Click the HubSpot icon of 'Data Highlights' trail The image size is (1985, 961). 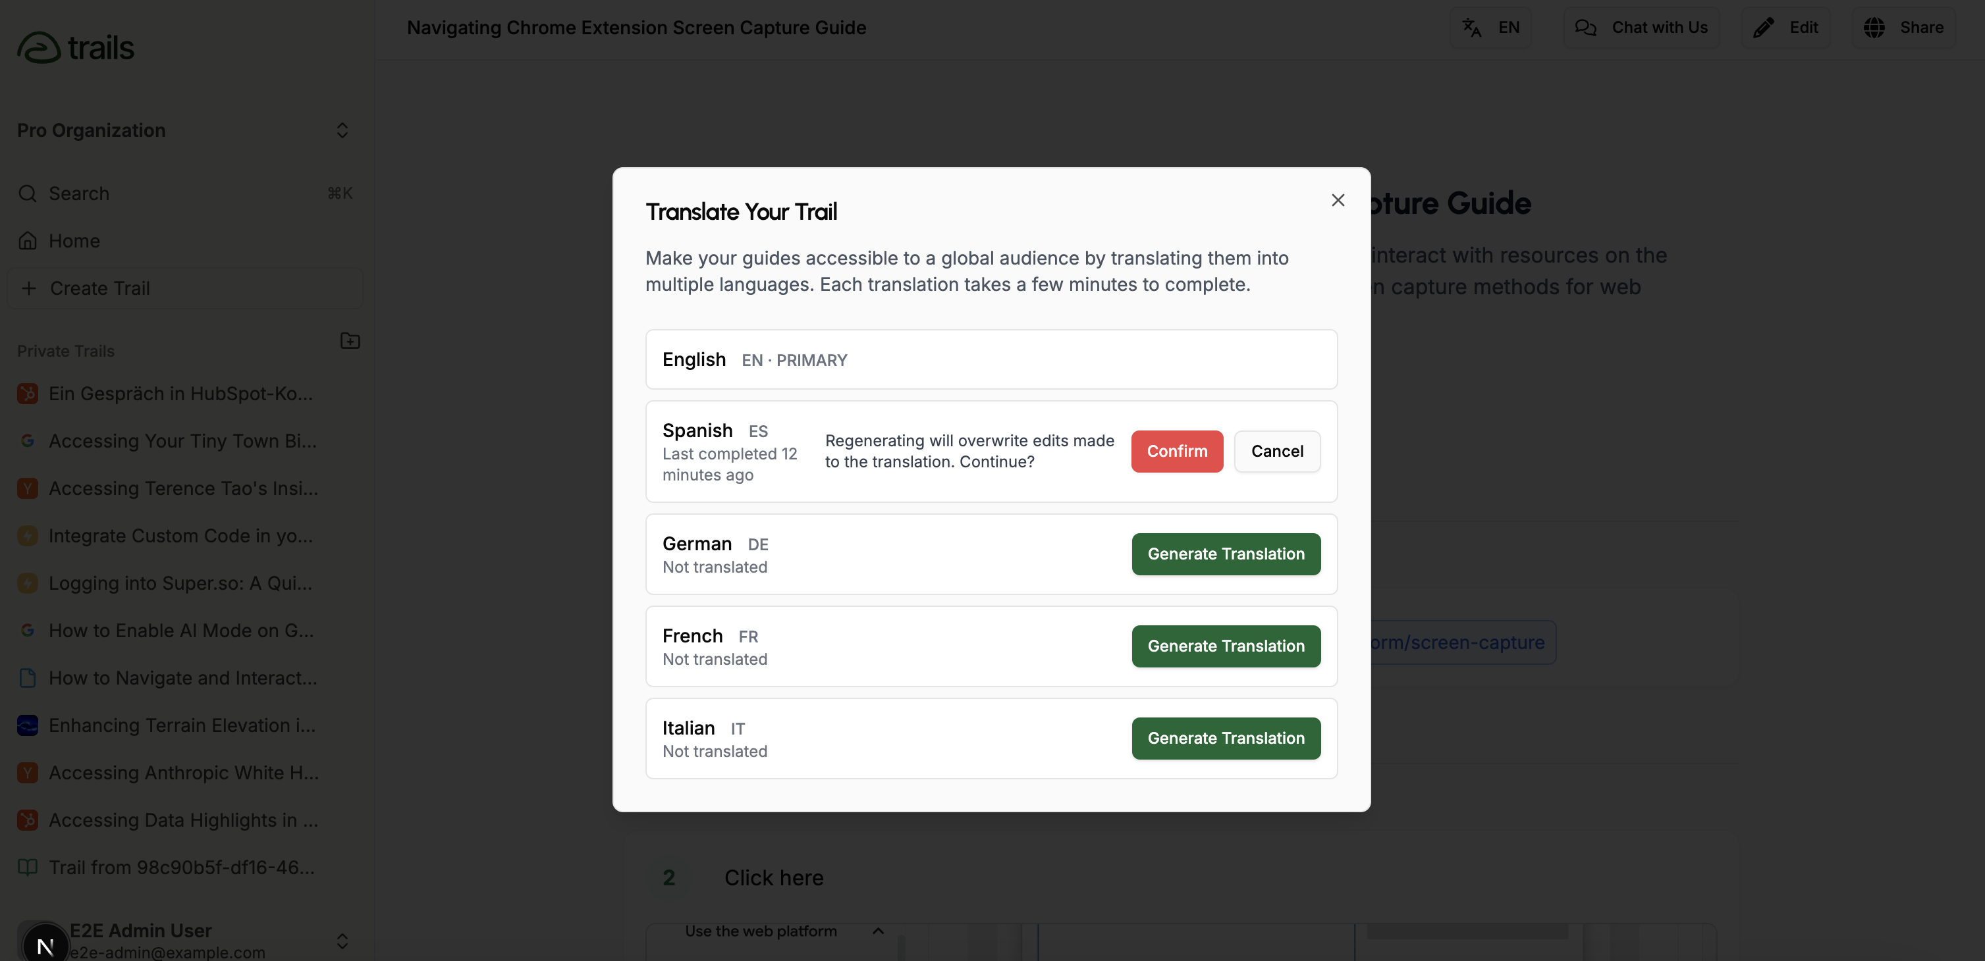(28, 820)
